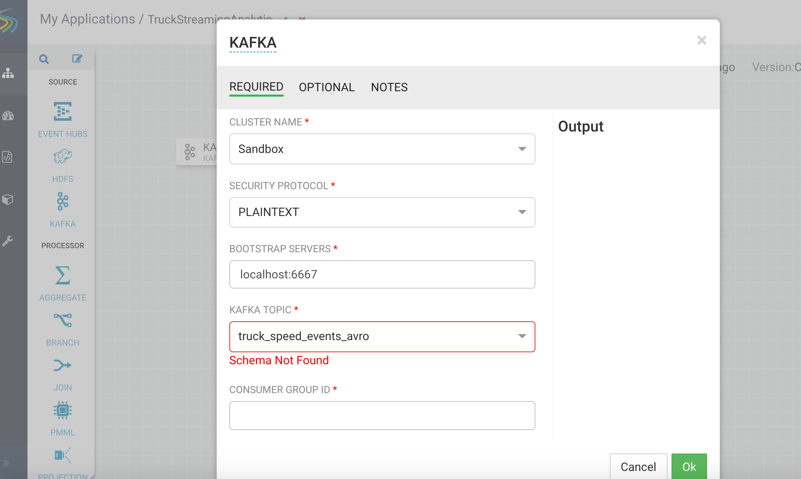Click the edit pencil icon in sidebar

[x=77, y=59]
